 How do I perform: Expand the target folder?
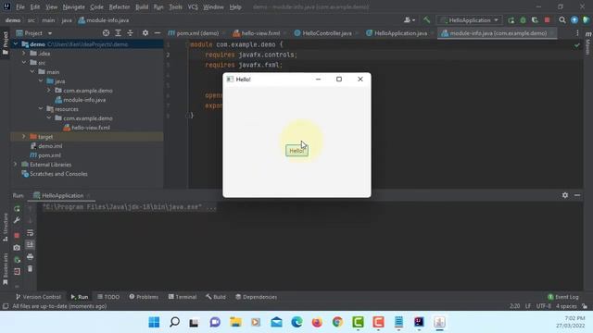pos(24,137)
